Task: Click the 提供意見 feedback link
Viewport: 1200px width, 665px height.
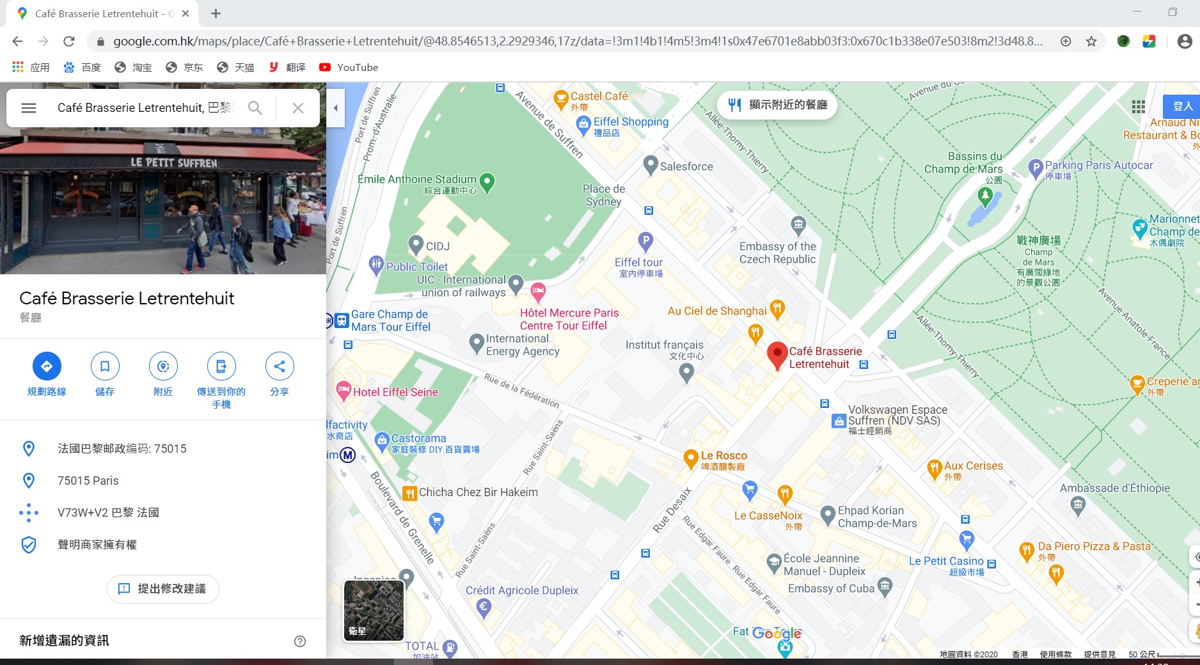Action: (1100, 654)
